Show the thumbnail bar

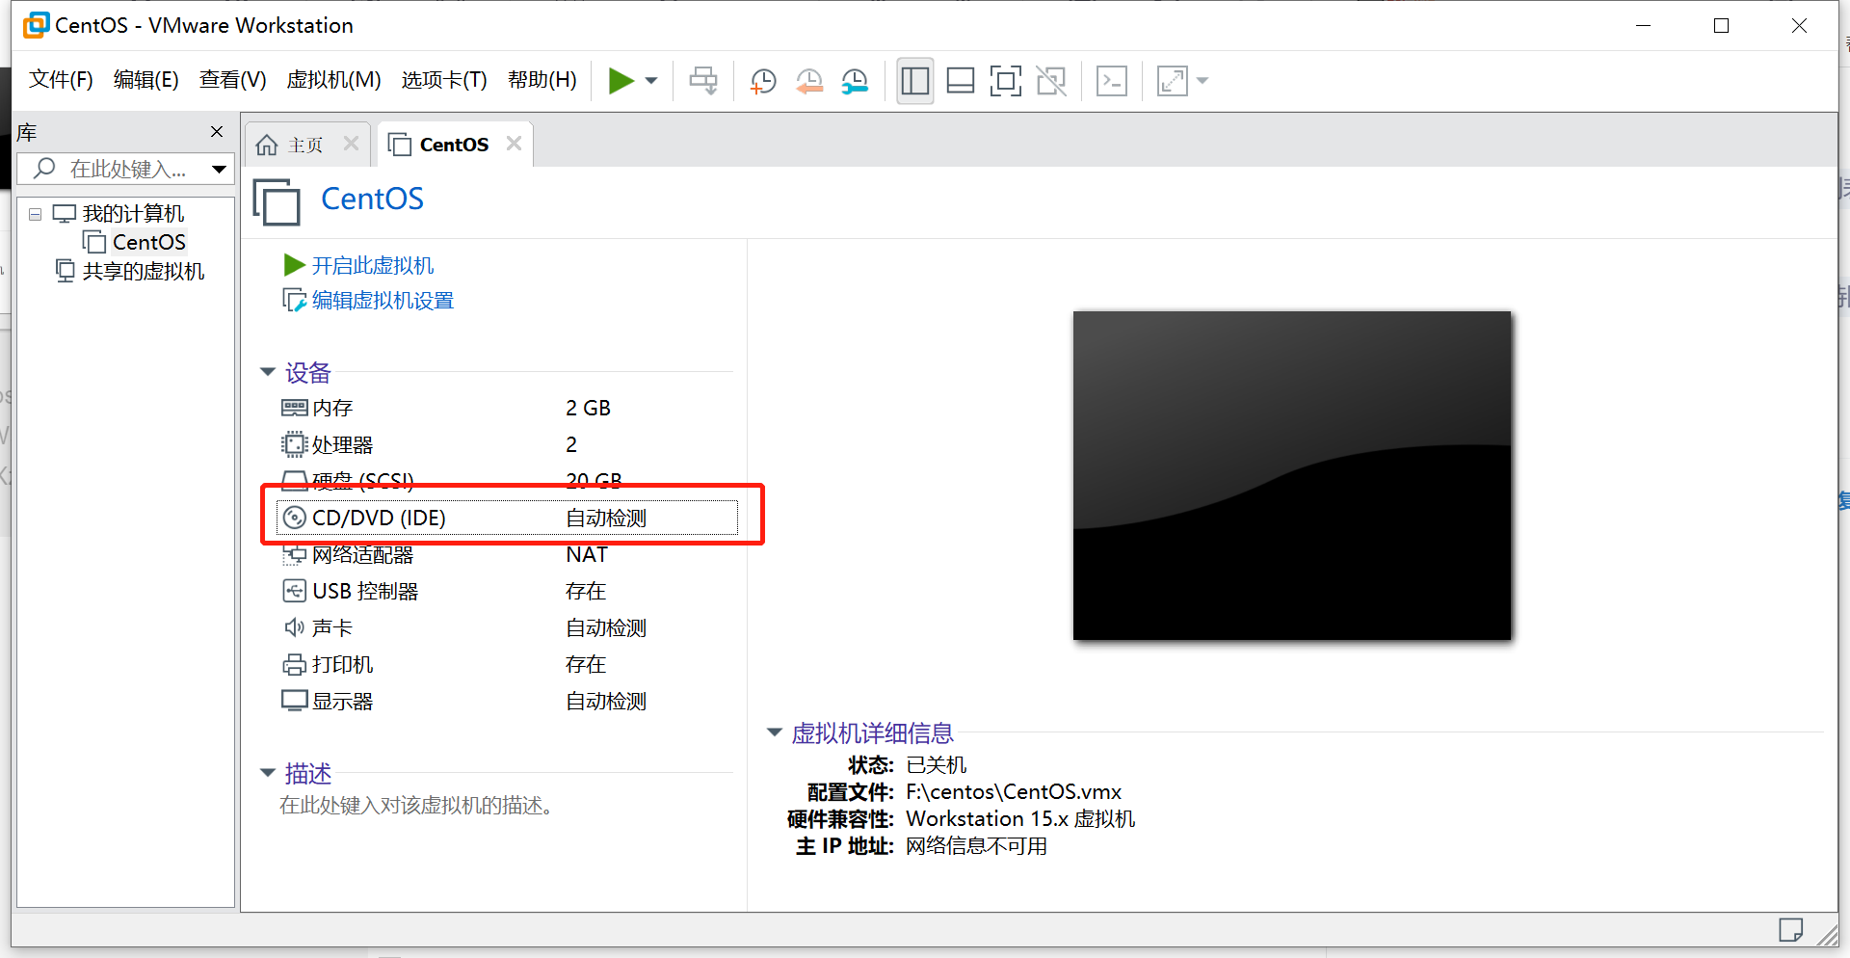960,81
